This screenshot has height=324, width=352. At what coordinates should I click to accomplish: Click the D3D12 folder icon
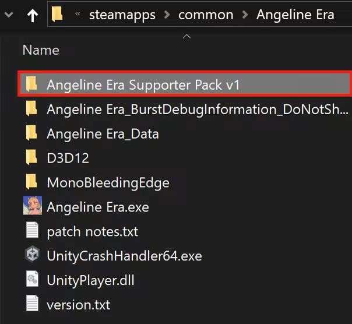(x=31, y=158)
